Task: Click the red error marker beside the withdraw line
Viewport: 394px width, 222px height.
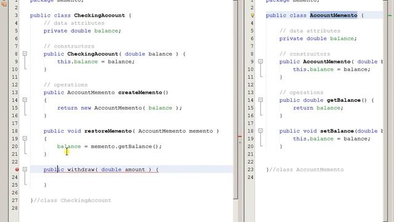Action: point(17,170)
